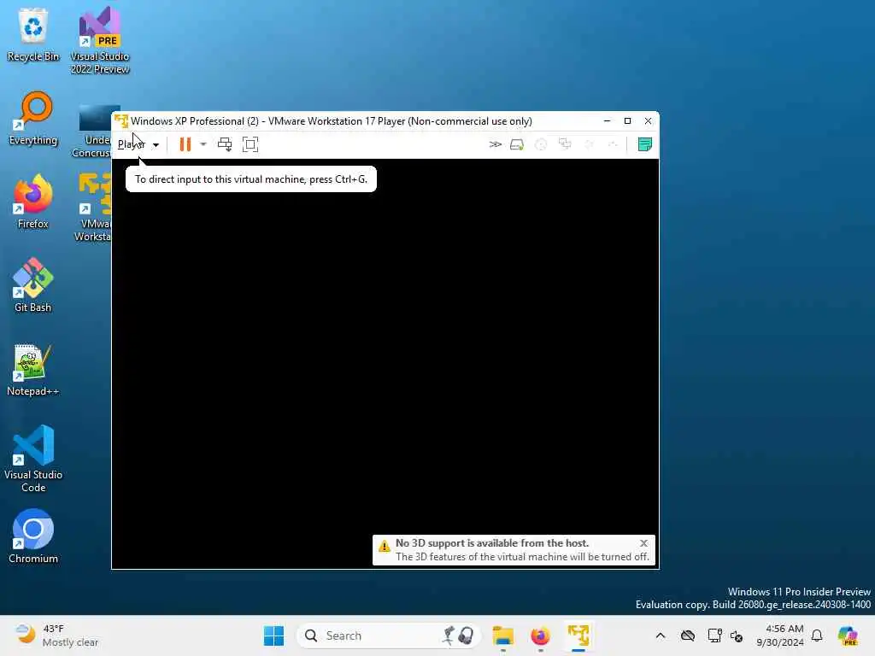The width and height of the screenshot is (875, 656).
Task: Click VMware icon in window title bar
Action: 121,121
